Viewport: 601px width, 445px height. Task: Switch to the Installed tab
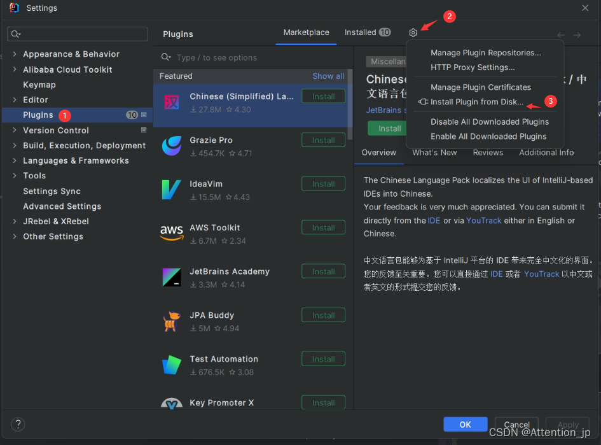[x=360, y=32]
